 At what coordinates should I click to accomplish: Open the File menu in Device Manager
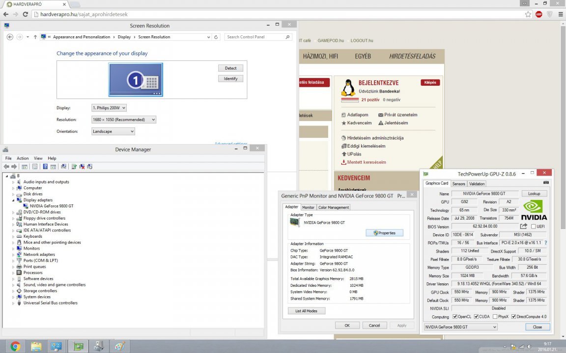(x=8, y=158)
